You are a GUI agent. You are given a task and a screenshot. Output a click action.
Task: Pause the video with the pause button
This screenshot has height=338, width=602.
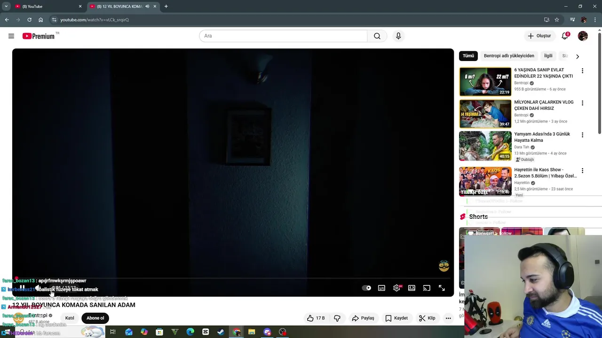tap(22, 288)
